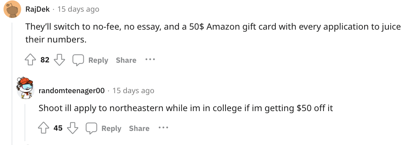The height and width of the screenshot is (145, 401).
Task: Upvote randomteenager00's comment with 45 points
Action: pos(43,128)
